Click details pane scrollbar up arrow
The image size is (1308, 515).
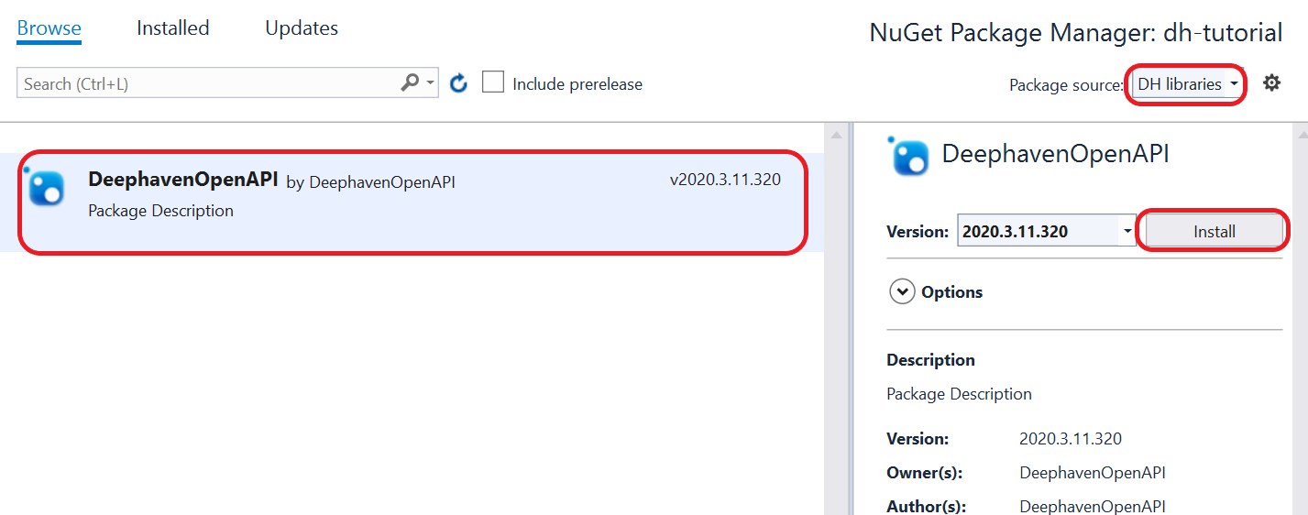point(1299,136)
